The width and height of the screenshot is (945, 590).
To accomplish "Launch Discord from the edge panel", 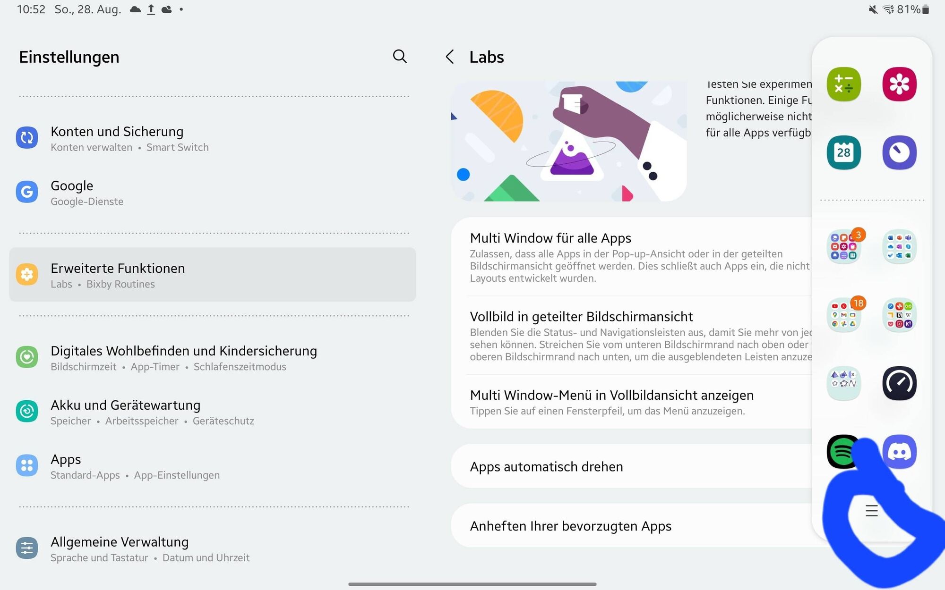I will pyautogui.click(x=899, y=452).
